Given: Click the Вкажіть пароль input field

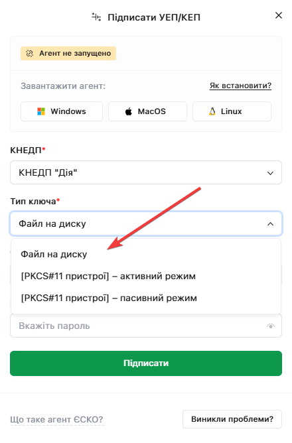Looking at the screenshot, I should click(146, 326).
